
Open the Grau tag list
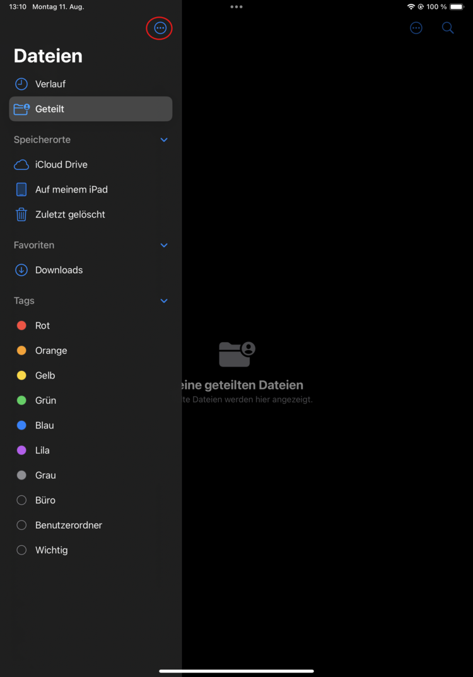click(45, 475)
